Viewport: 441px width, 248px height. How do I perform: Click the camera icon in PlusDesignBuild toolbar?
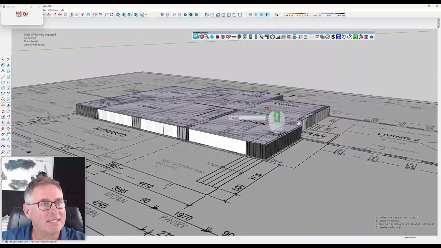(x=284, y=37)
